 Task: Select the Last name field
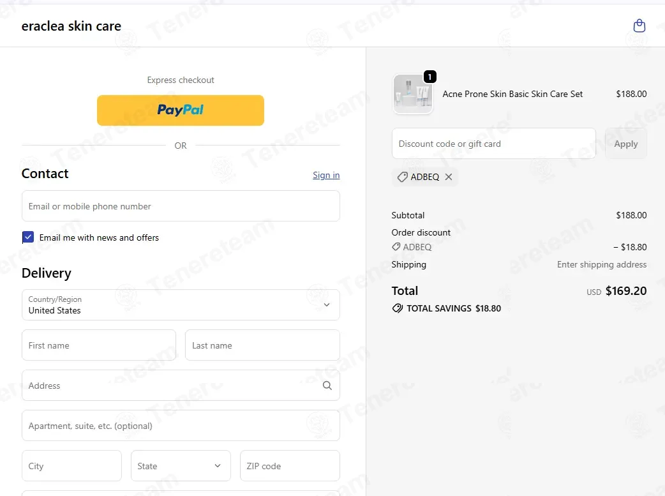coord(262,345)
